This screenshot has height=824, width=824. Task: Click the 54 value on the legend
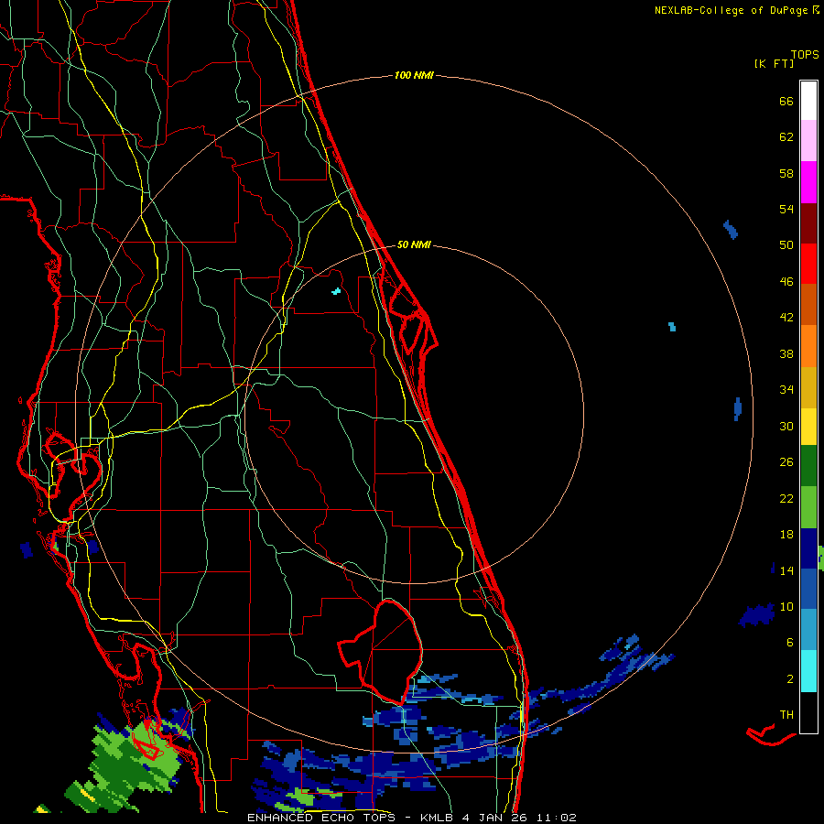[x=786, y=209]
